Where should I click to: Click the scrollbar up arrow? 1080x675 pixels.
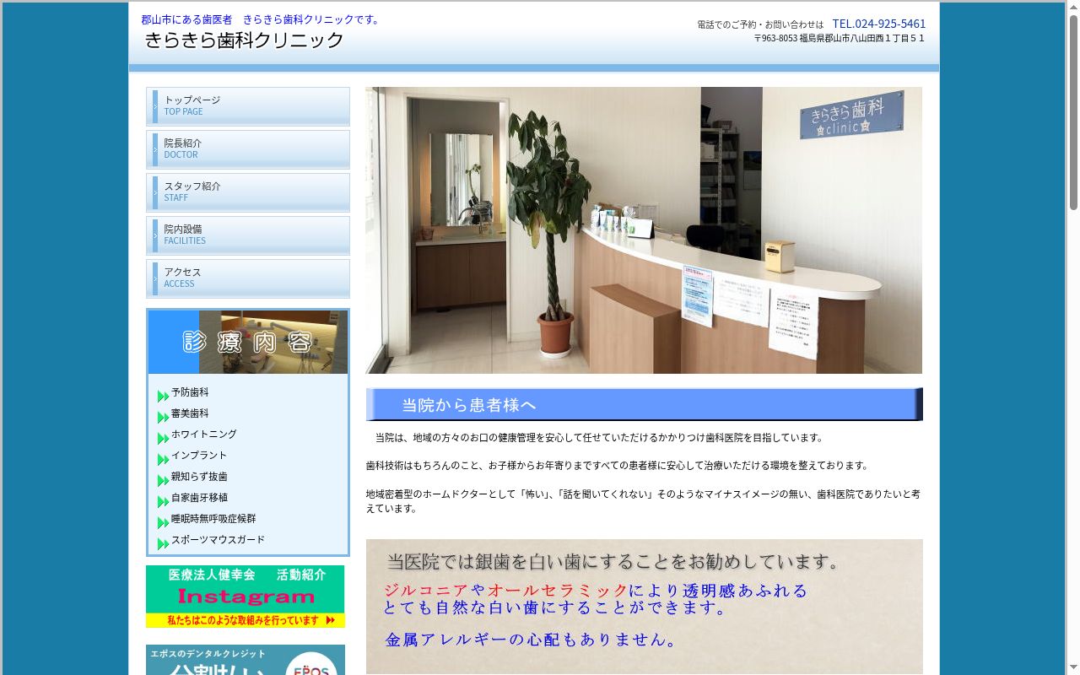coord(1073,6)
